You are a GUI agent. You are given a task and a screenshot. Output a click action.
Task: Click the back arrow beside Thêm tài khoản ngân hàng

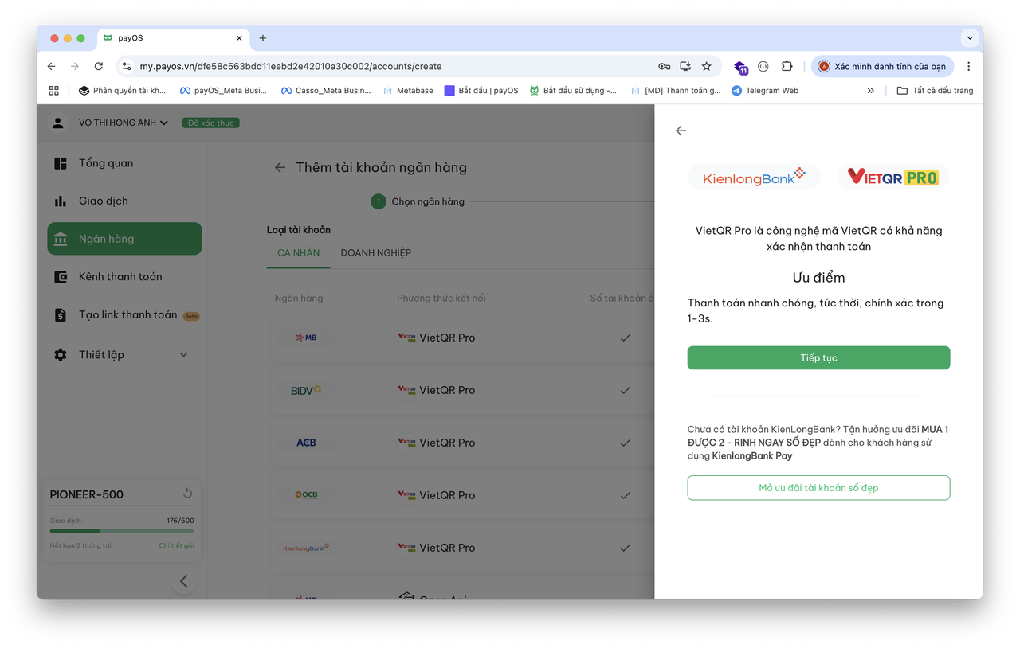coord(280,167)
